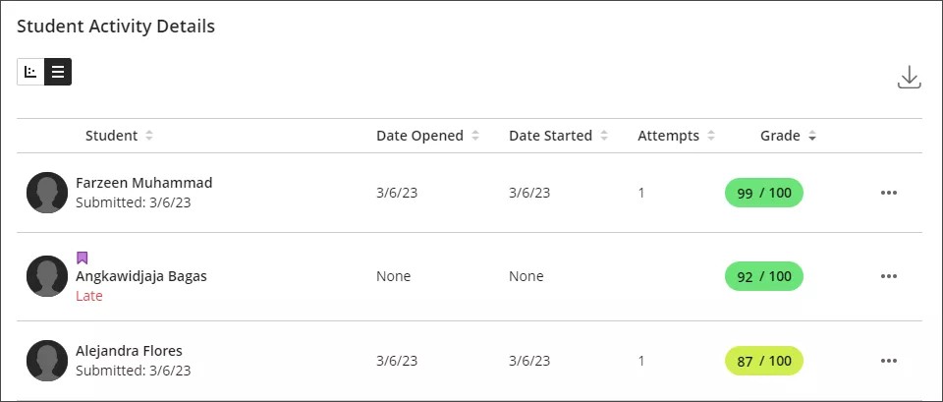943x402 pixels.
Task: Open more options for Alejandra Flores
Action: [889, 361]
